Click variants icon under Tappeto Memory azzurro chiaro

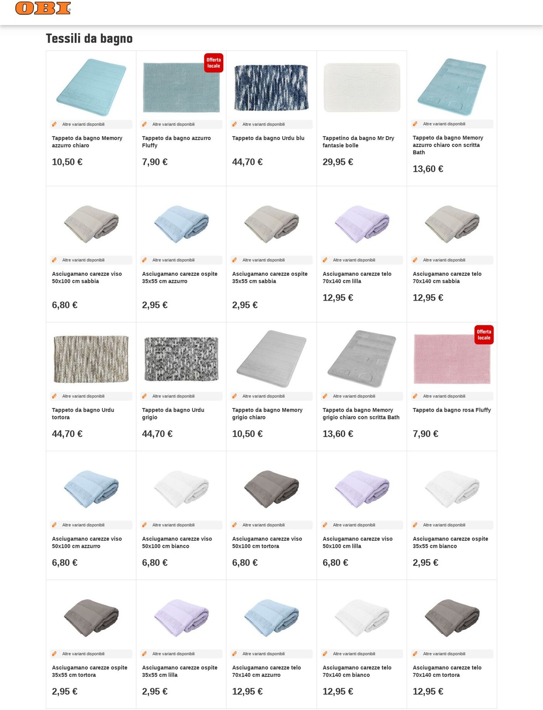pos(54,124)
